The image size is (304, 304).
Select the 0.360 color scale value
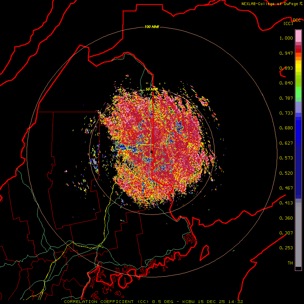click(x=286, y=218)
